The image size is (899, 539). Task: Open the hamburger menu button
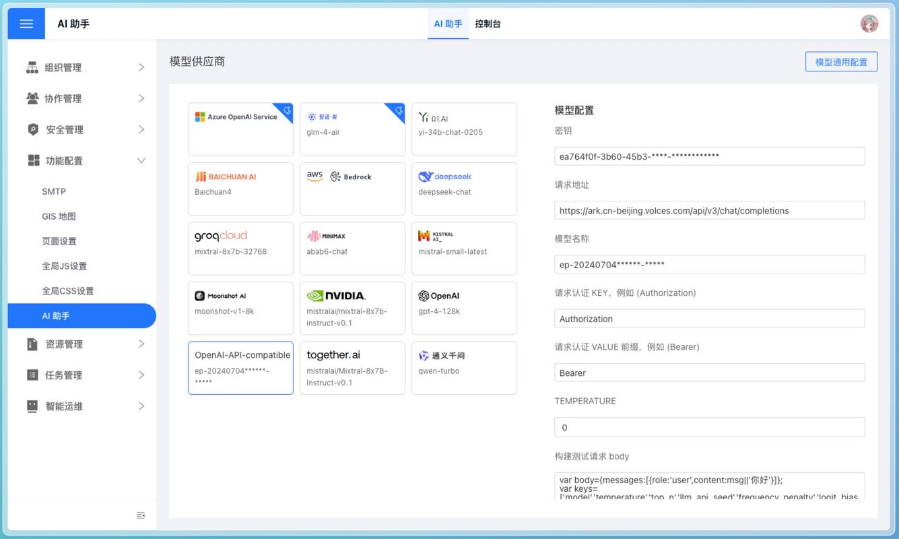click(26, 24)
